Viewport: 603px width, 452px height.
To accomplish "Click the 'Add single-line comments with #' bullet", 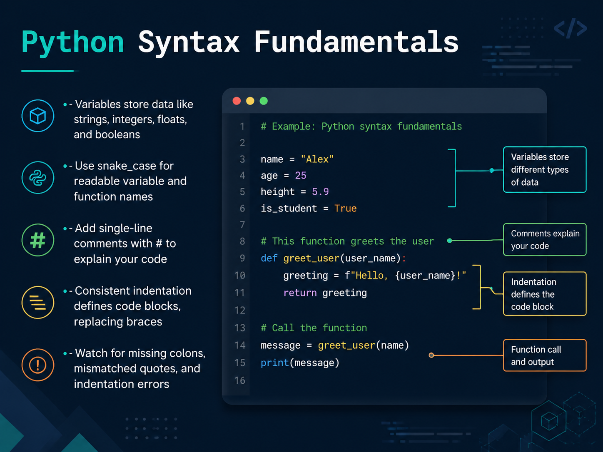I will (x=120, y=243).
